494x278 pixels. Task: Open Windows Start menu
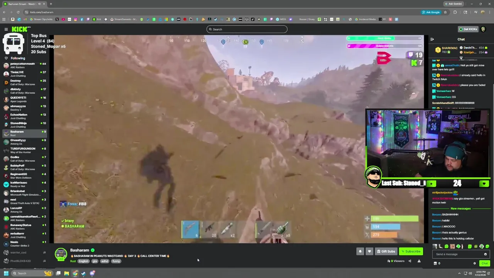tap(6, 273)
